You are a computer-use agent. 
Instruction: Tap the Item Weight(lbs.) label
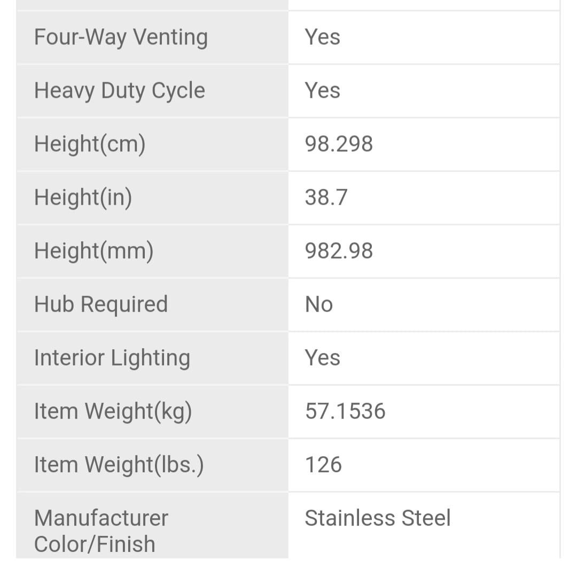(119, 465)
